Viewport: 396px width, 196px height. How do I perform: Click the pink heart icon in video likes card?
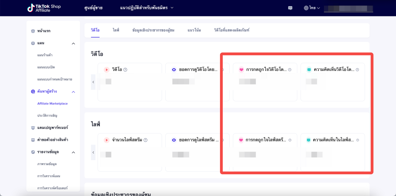[241, 70]
